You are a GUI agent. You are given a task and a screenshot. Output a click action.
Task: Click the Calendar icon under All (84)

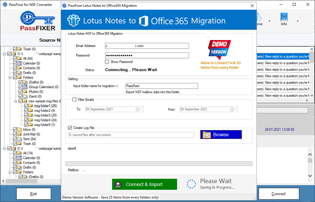(20, 63)
